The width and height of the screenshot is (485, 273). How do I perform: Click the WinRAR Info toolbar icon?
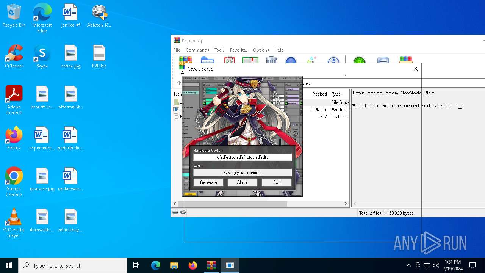pos(333,60)
